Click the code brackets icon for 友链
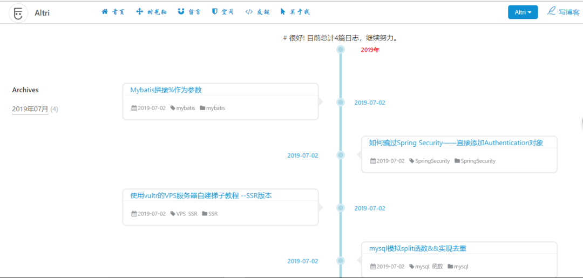 (x=249, y=12)
